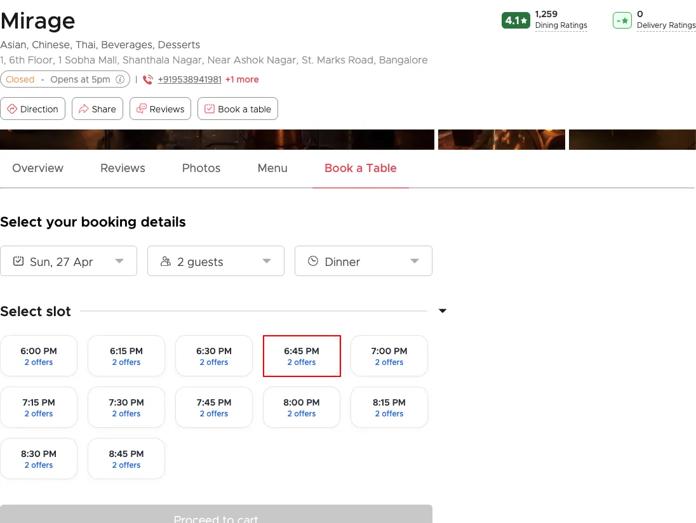Select the 7:30 PM time slot
The image size is (696, 523).
(126, 407)
